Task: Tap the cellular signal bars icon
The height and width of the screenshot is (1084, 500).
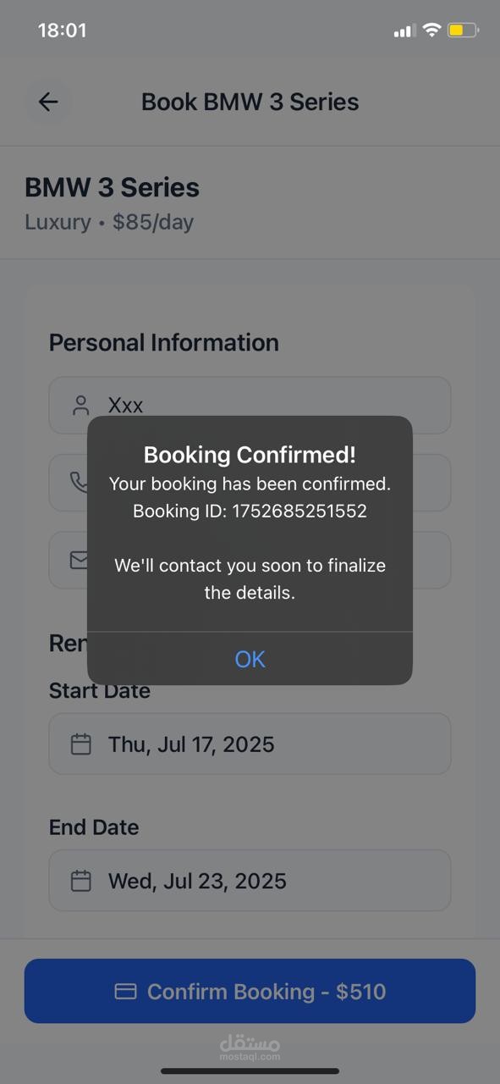Action: (404, 31)
